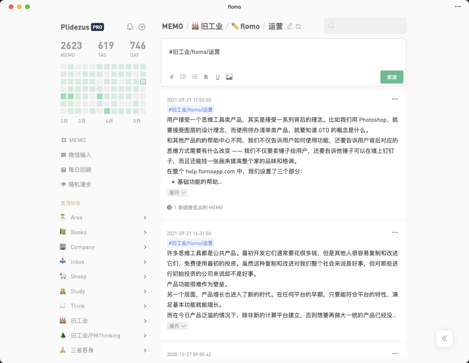This screenshot has height=363, width=469.
Task: Select the Sheep tag
Action: (78, 277)
